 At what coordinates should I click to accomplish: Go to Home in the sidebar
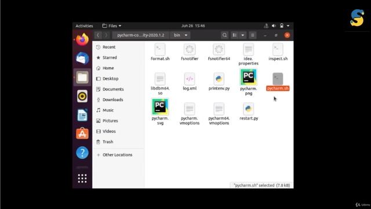pyautogui.click(x=118, y=68)
